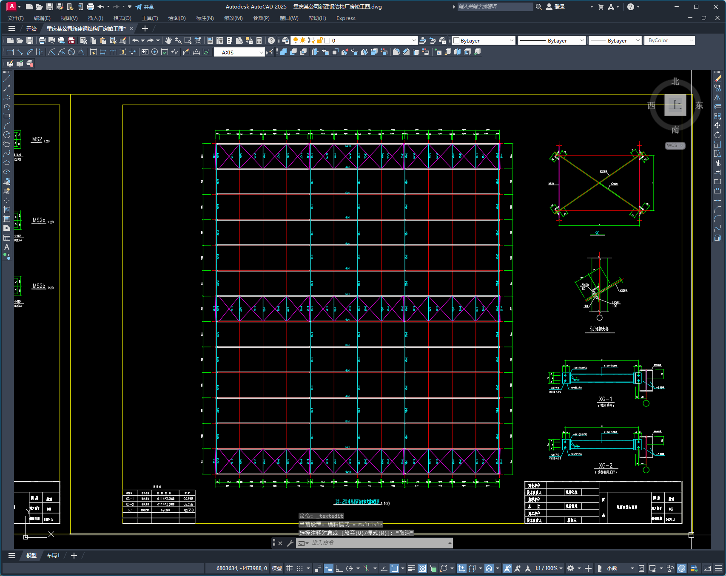Switch to the 开始 tab
Screen dimensions: 726x576
pos(31,29)
